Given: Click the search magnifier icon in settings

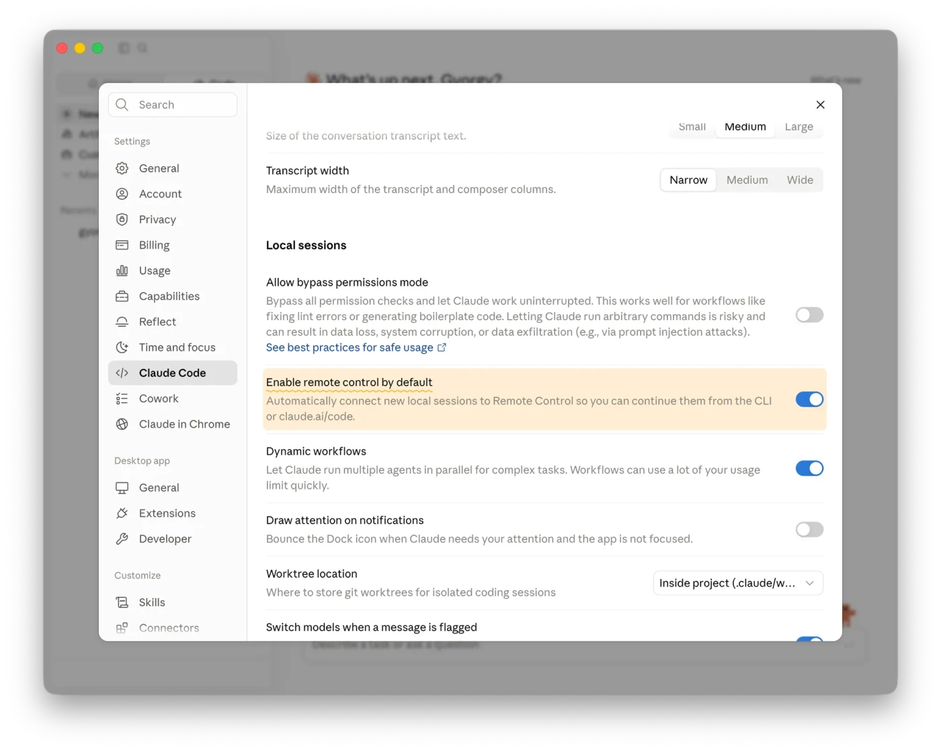Looking at the screenshot, I should pos(122,104).
